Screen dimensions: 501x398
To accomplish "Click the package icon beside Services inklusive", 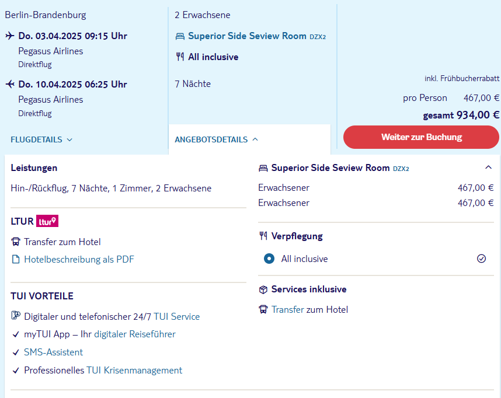I will pos(263,289).
